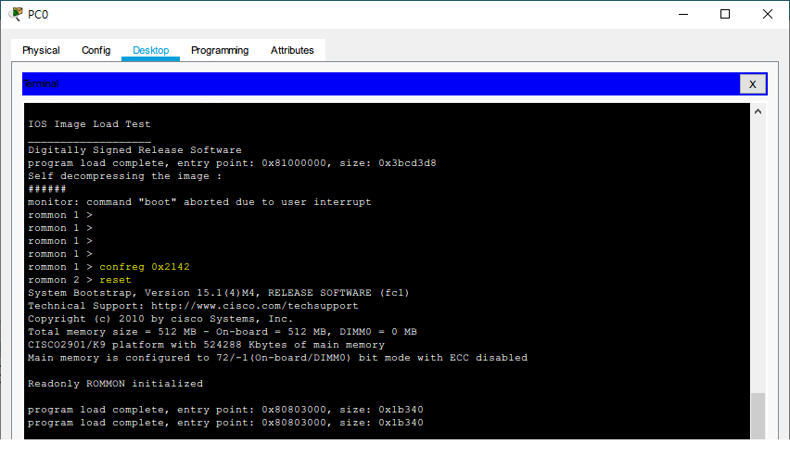Open the Physical tab
The width and height of the screenshot is (790, 457).
tap(41, 50)
